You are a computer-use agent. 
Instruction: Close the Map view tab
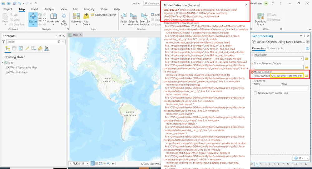tap(81, 35)
